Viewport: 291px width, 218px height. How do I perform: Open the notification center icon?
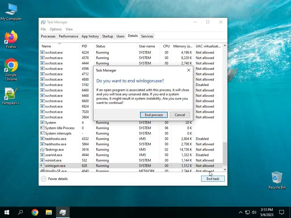282,212
